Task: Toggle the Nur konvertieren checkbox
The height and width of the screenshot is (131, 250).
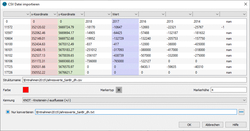Action: [x=8, y=112]
